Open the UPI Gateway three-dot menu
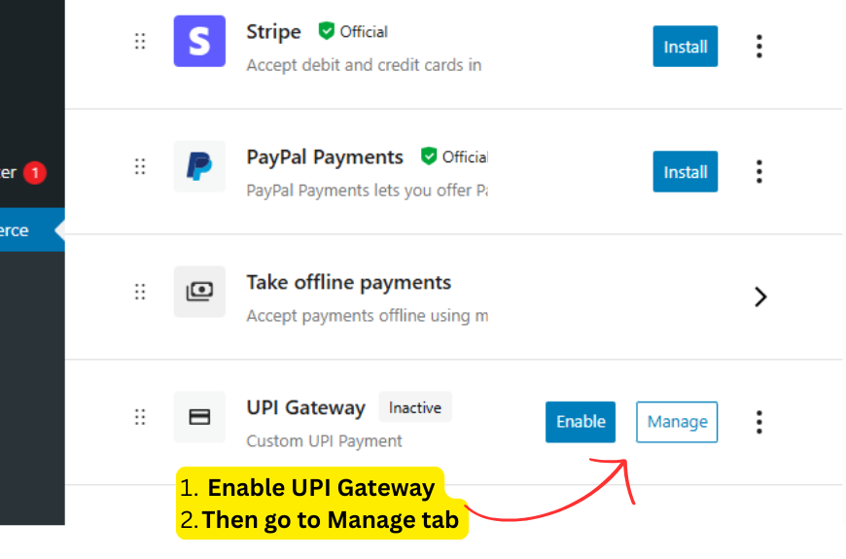The height and width of the screenshot is (559, 846). [x=759, y=422]
